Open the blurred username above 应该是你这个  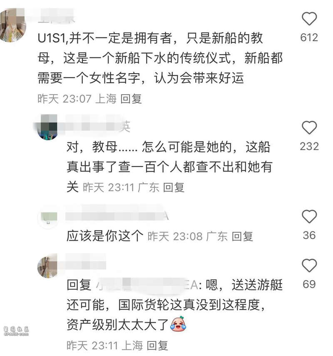[117, 215]
